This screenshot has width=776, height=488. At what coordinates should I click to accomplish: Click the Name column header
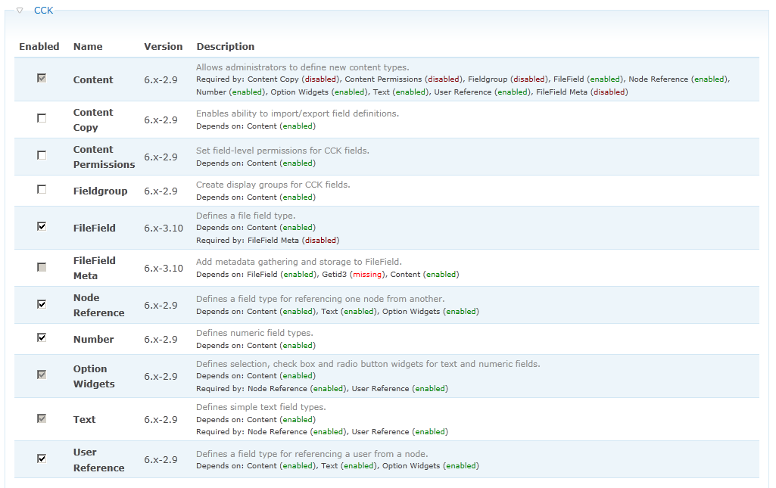tap(88, 47)
